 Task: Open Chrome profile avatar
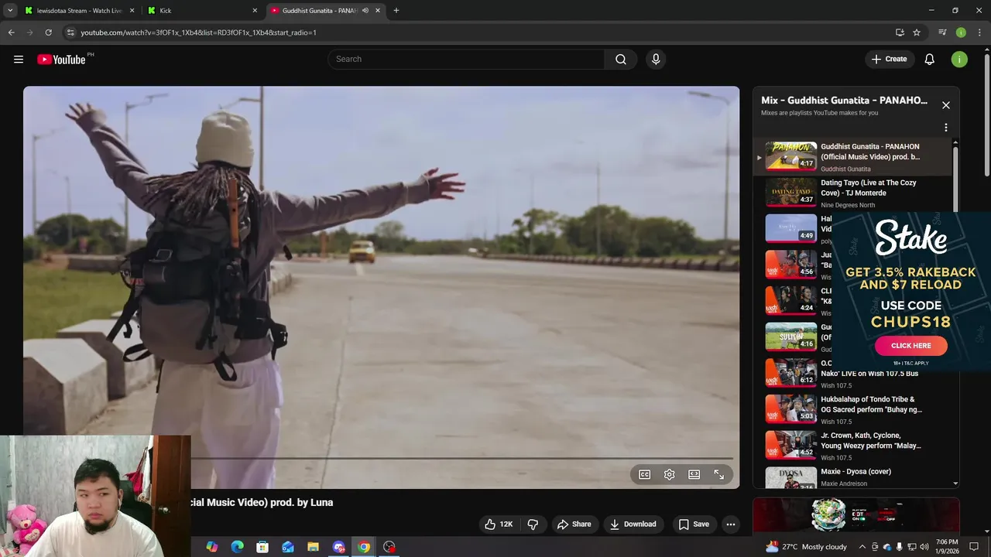point(961,32)
